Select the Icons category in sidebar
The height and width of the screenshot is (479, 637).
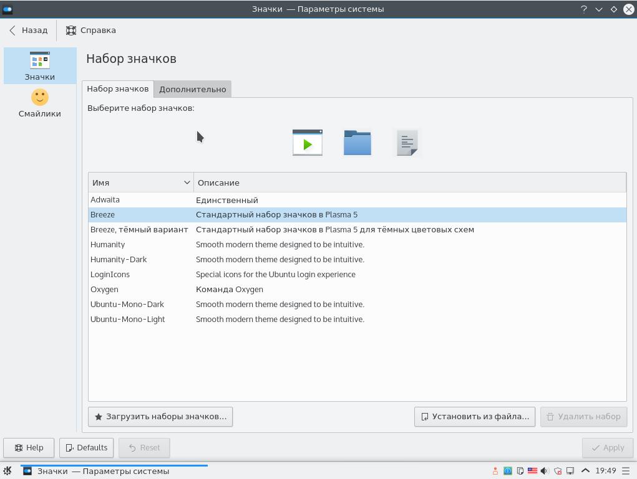pos(40,66)
